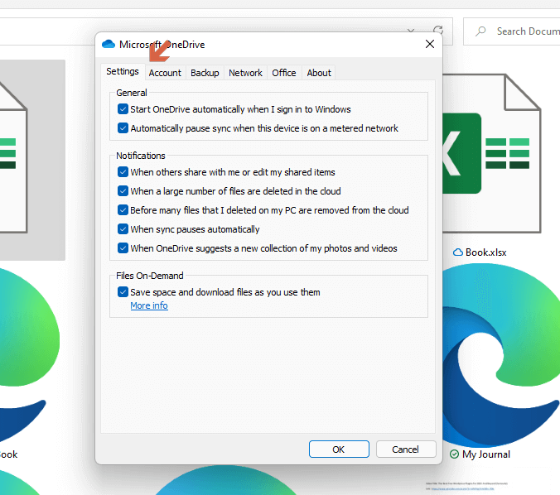Toggle large number of files deleted notification

(123, 191)
